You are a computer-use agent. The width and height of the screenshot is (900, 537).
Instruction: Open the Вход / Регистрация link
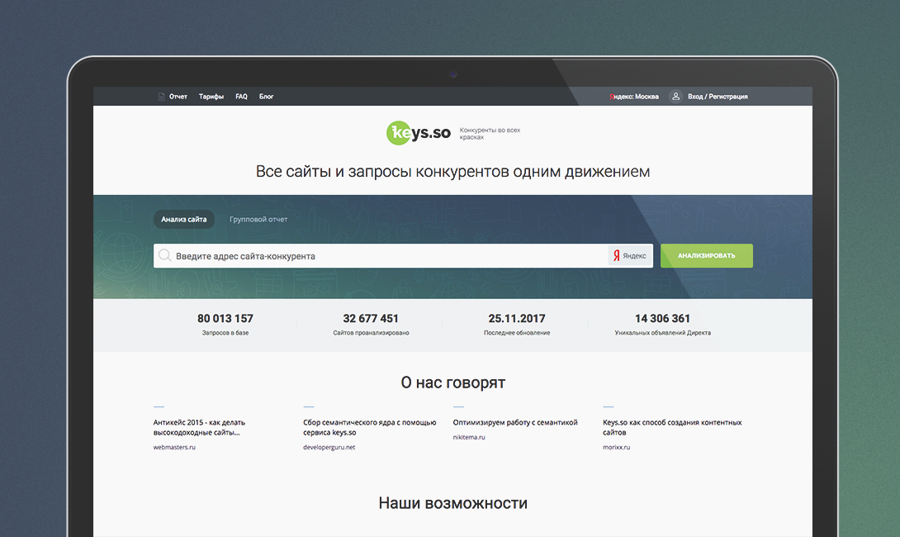[x=718, y=97]
